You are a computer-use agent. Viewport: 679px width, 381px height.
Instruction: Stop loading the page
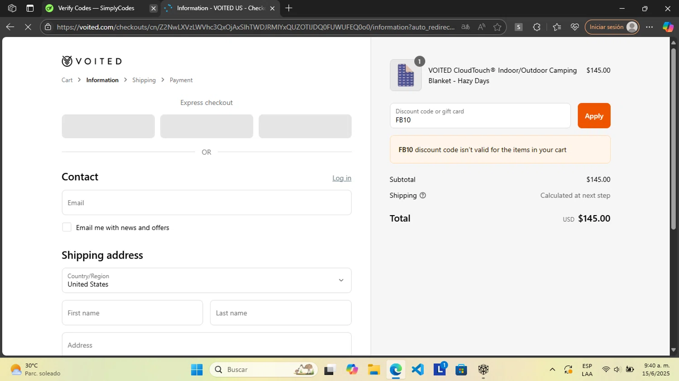pos(28,27)
